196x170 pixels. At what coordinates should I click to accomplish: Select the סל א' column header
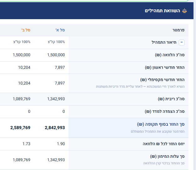(60, 30)
